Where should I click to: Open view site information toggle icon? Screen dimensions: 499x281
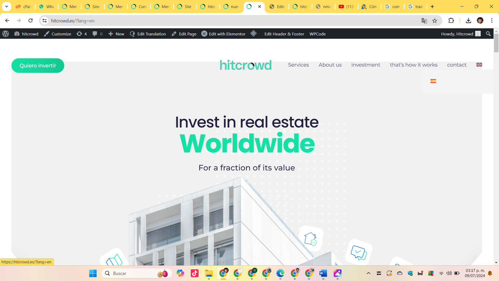(x=45, y=21)
